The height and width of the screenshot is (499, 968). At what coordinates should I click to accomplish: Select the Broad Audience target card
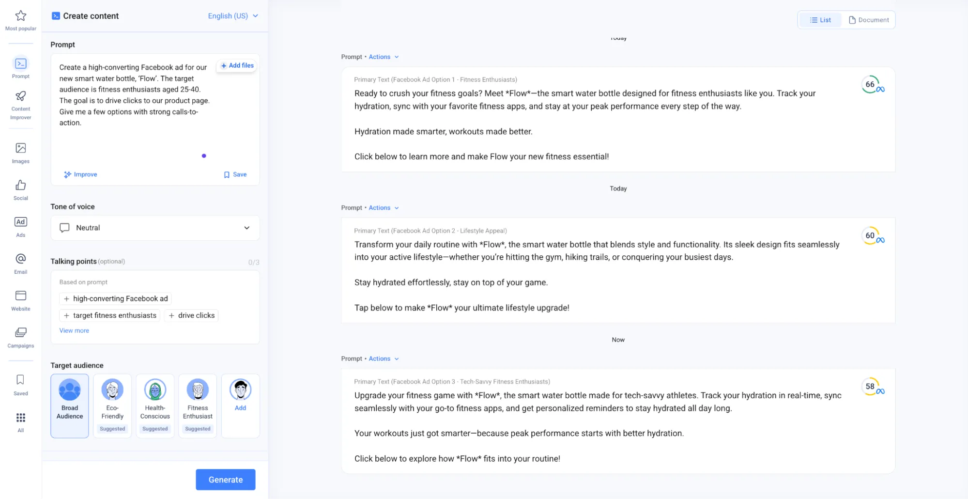[70, 405]
